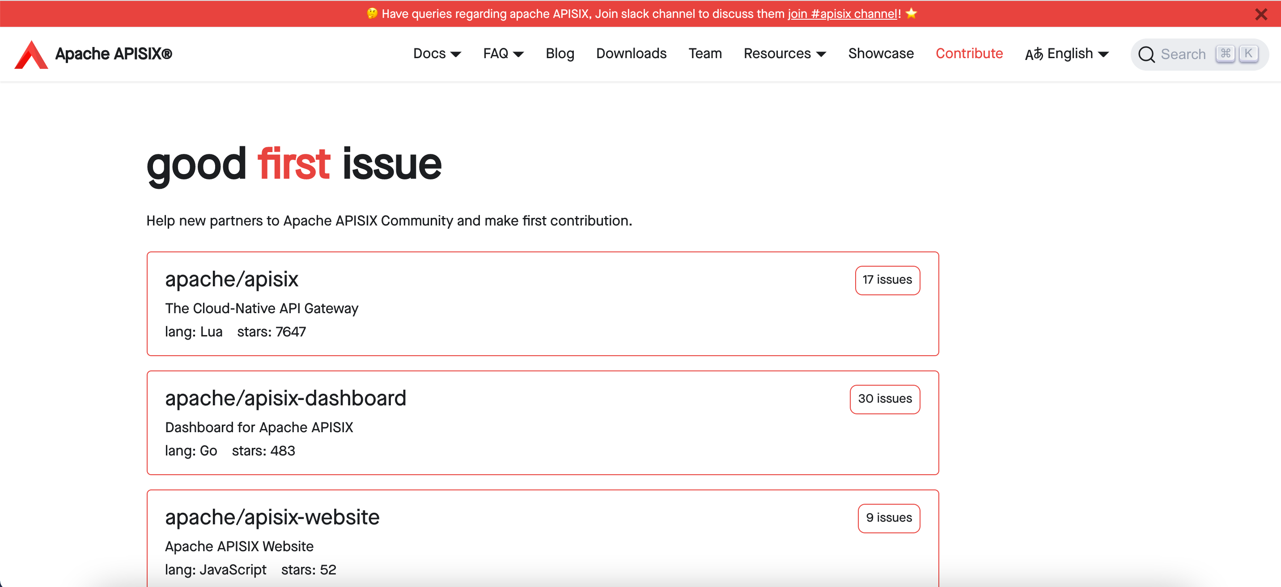Click the 30 issues badge
Viewport: 1281px width, 587px height.
(885, 399)
